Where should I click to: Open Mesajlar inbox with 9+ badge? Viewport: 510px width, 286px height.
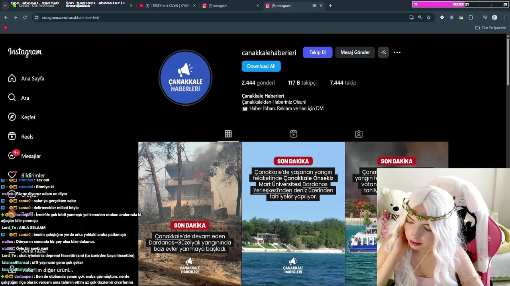(x=24, y=156)
